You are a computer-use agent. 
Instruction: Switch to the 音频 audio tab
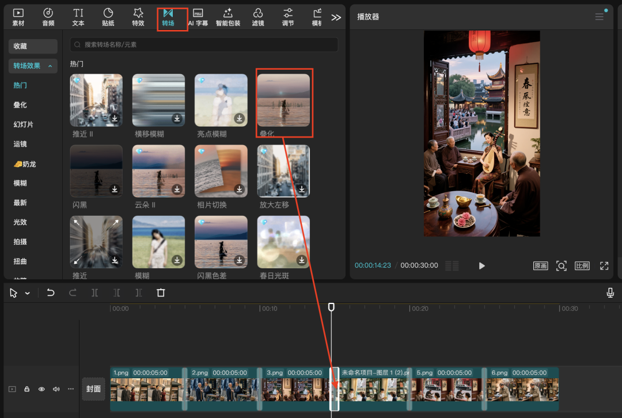(48, 17)
